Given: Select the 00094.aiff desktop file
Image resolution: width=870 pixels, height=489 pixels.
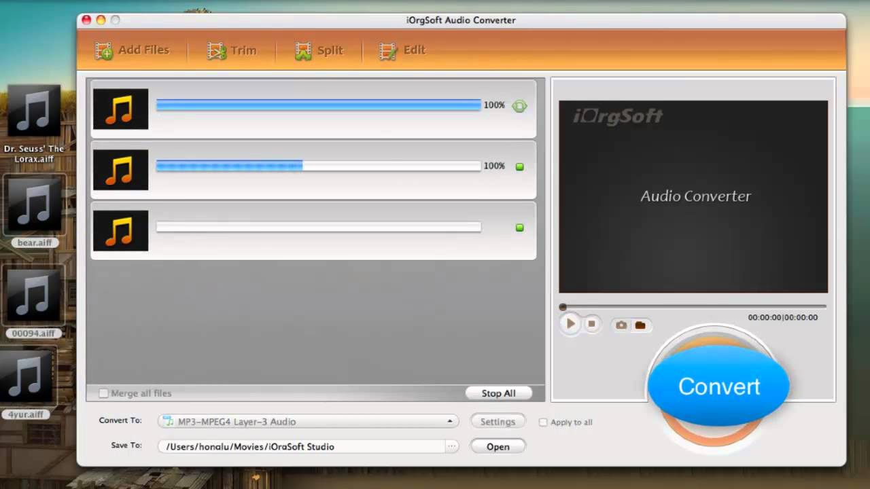Looking at the screenshot, I should (x=33, y=302).
